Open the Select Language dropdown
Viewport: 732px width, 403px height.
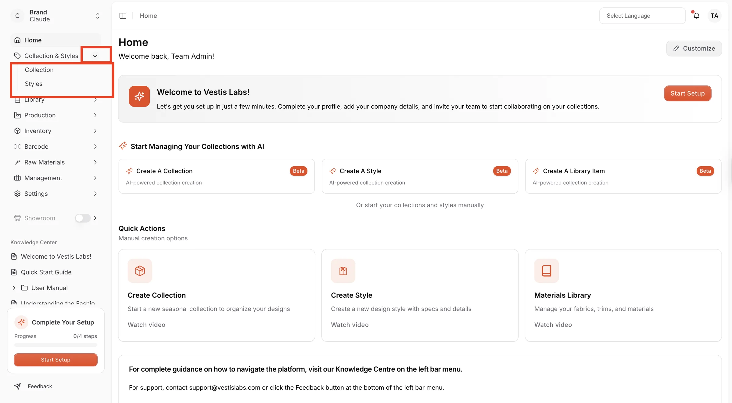pyautogui.click(x=642, y=16)
